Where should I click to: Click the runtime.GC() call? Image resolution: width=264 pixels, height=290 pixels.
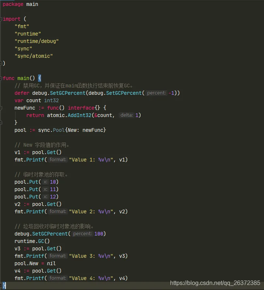pyautogui.click(x=32, y=241)
